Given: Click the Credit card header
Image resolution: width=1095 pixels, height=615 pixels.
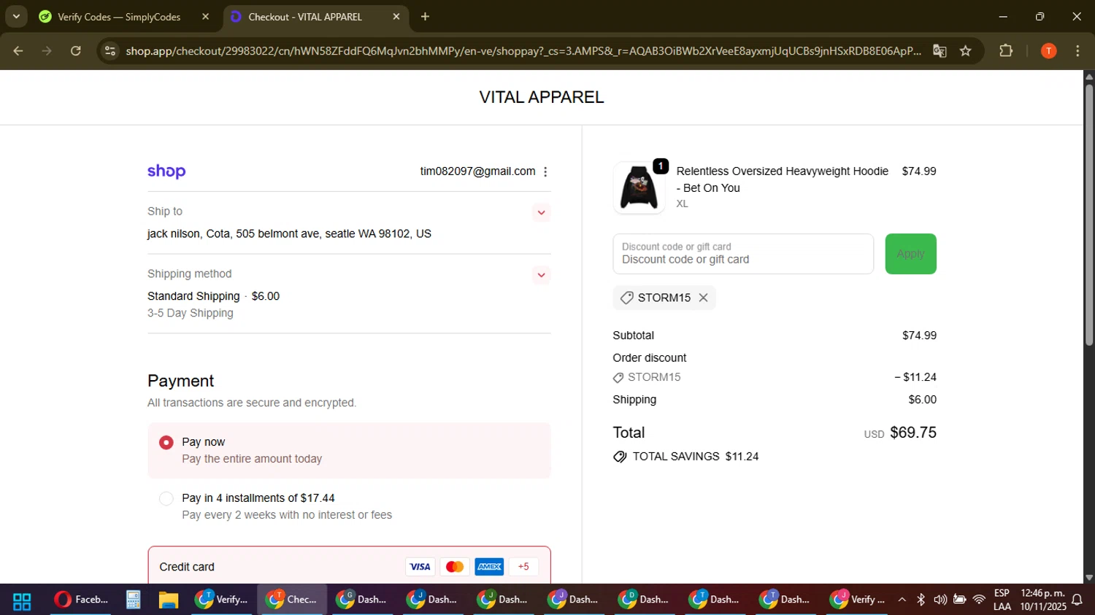Looking at the screenshot, I should pyautogui.click(x=349, y=567).
